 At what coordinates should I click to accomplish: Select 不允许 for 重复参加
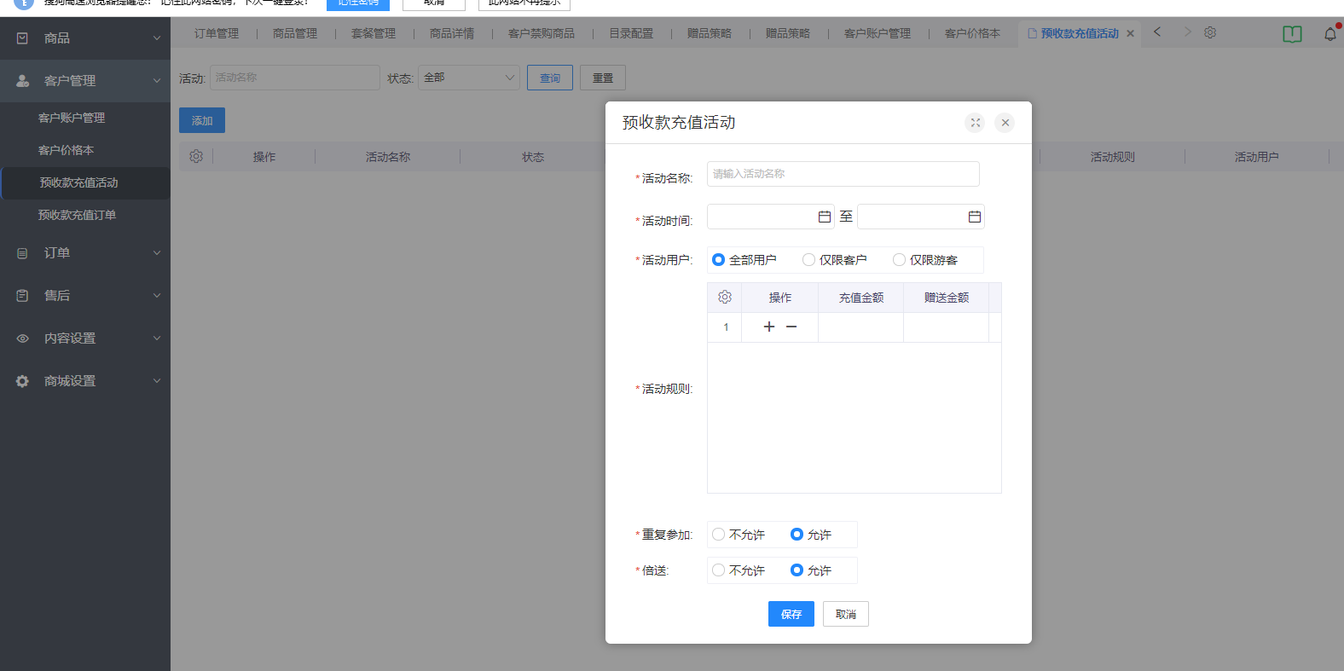click(x=719, y=535)
